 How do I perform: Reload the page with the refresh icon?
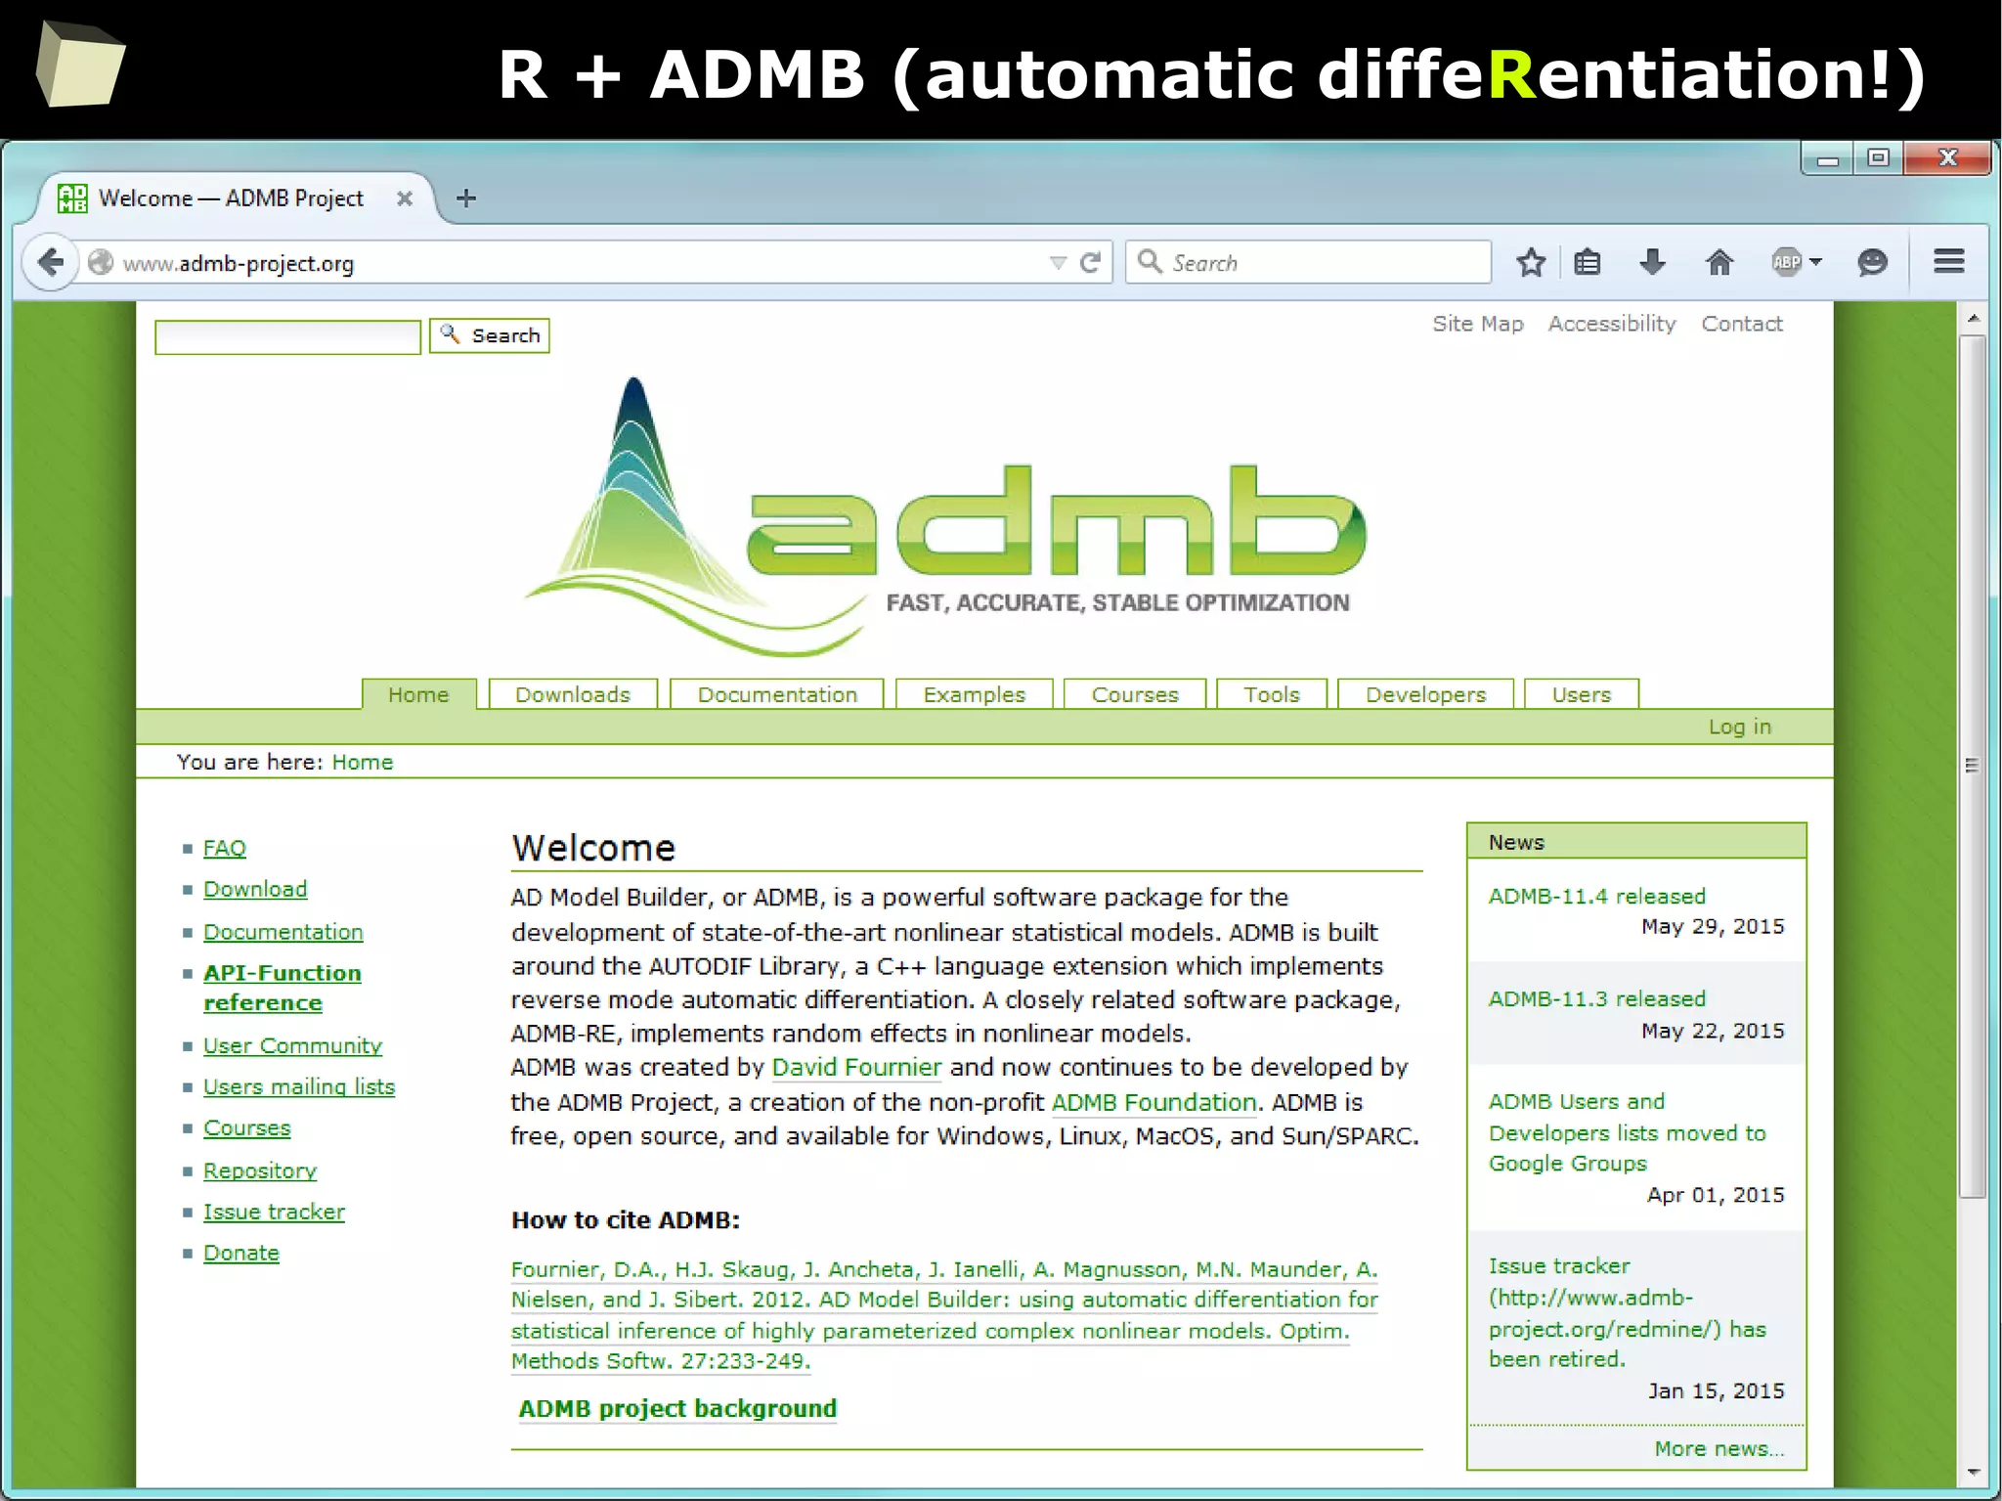point(1090,262)
